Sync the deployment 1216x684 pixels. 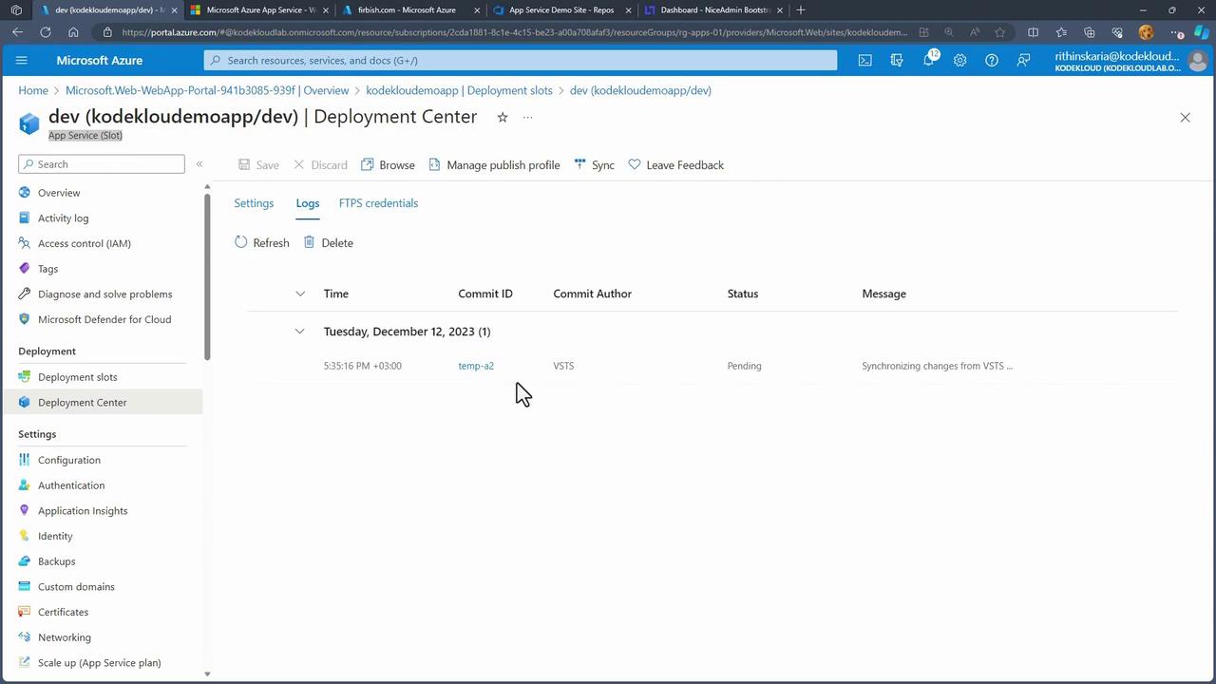pyautogui.click(x=594, y=165)
